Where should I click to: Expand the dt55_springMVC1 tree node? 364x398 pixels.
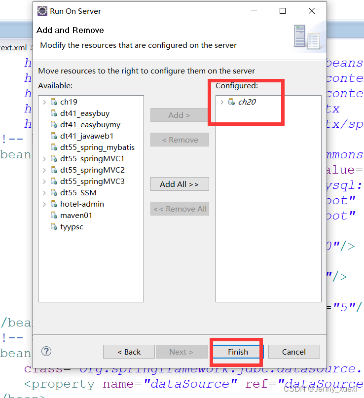pos(44,159)
